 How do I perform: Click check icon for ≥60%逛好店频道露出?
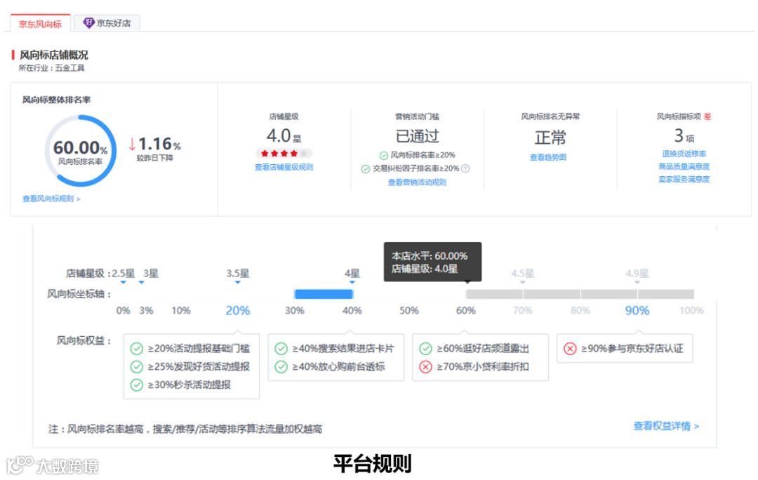(426, 349)
